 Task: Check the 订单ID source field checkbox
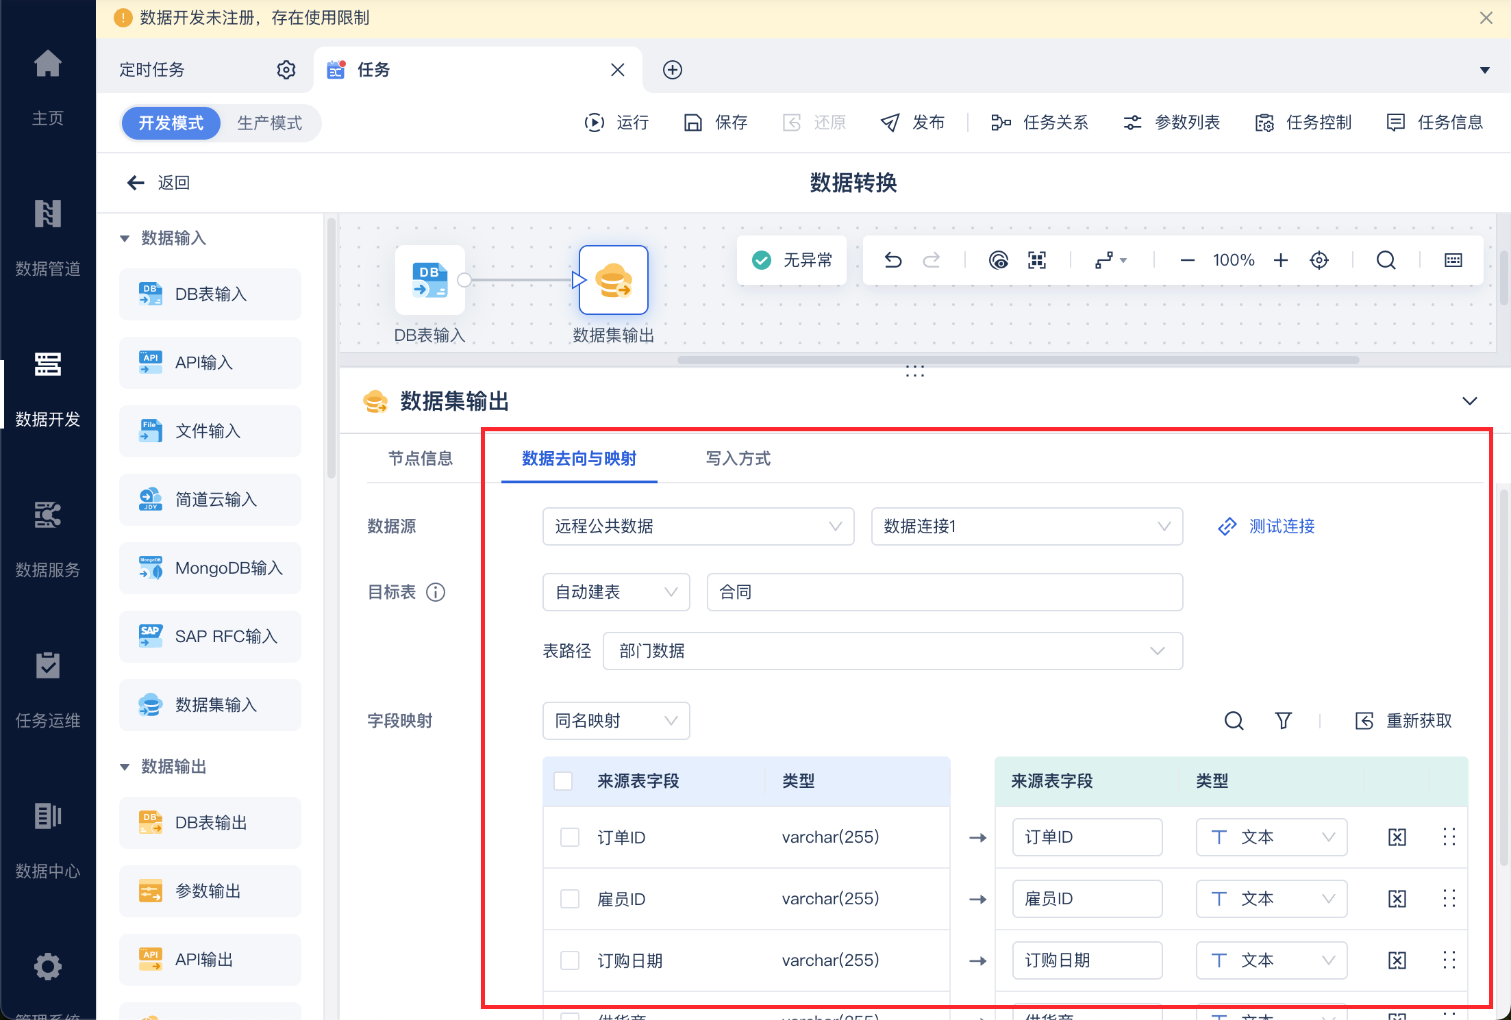tap(569, 837)
